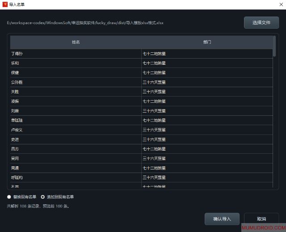Viewport: 286px width, 232px height.
Task: Select the name cell 单廷珪
Action: pos(76,120)
